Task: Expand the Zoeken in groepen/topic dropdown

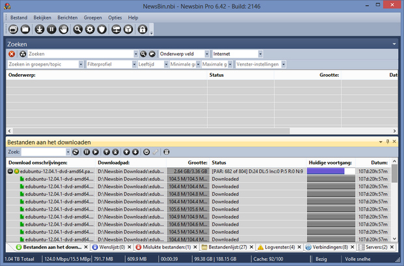Action: [x=81, y=64]
